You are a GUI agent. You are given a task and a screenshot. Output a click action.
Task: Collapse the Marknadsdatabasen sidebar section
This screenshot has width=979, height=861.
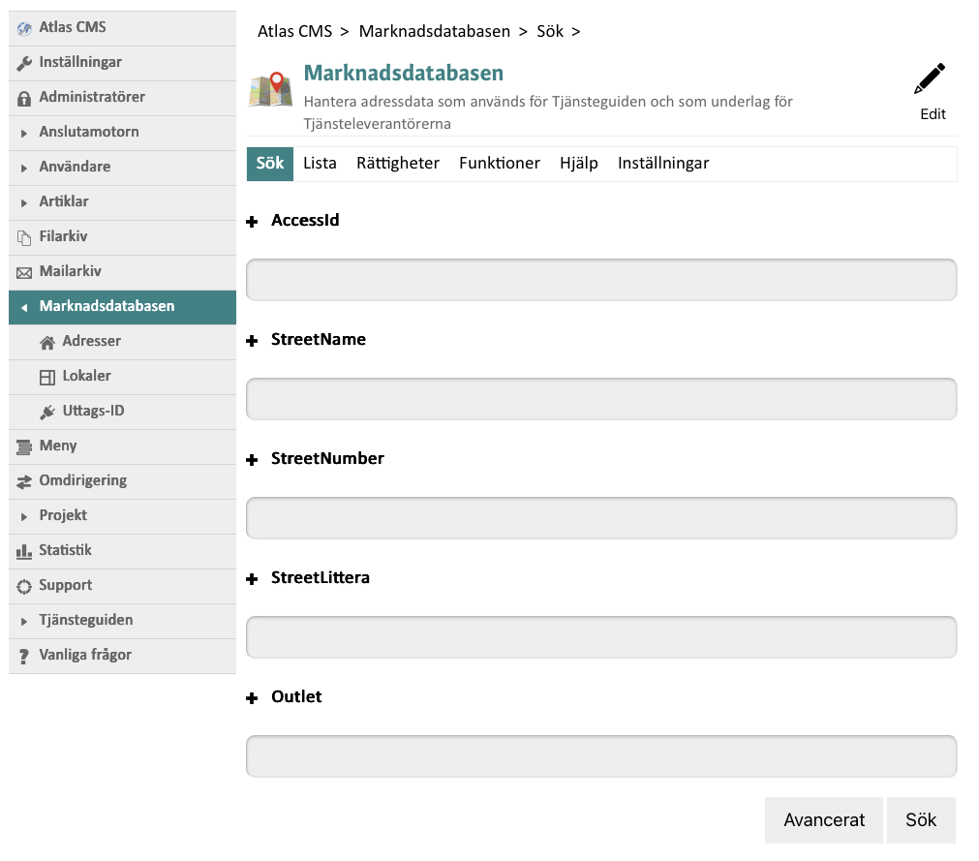click(24, 307)
